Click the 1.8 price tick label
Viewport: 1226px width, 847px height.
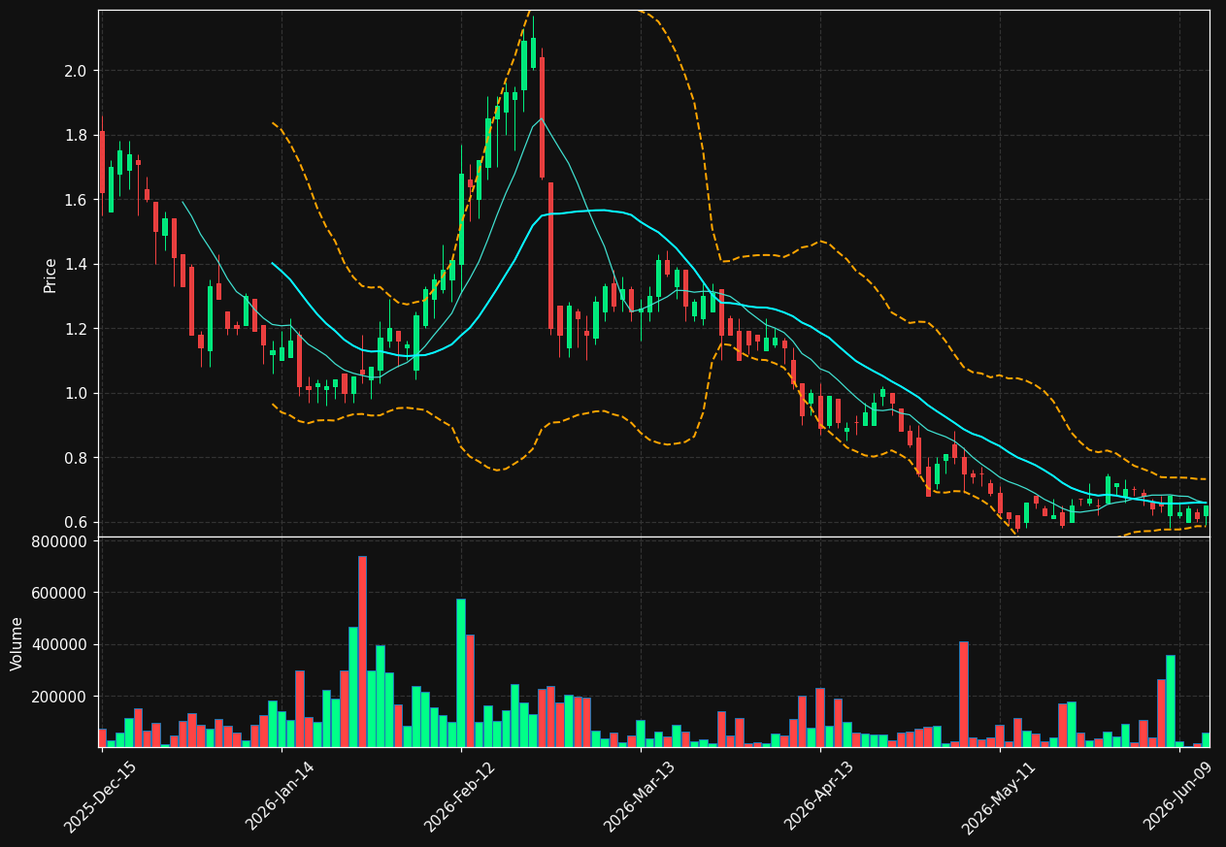75,135
